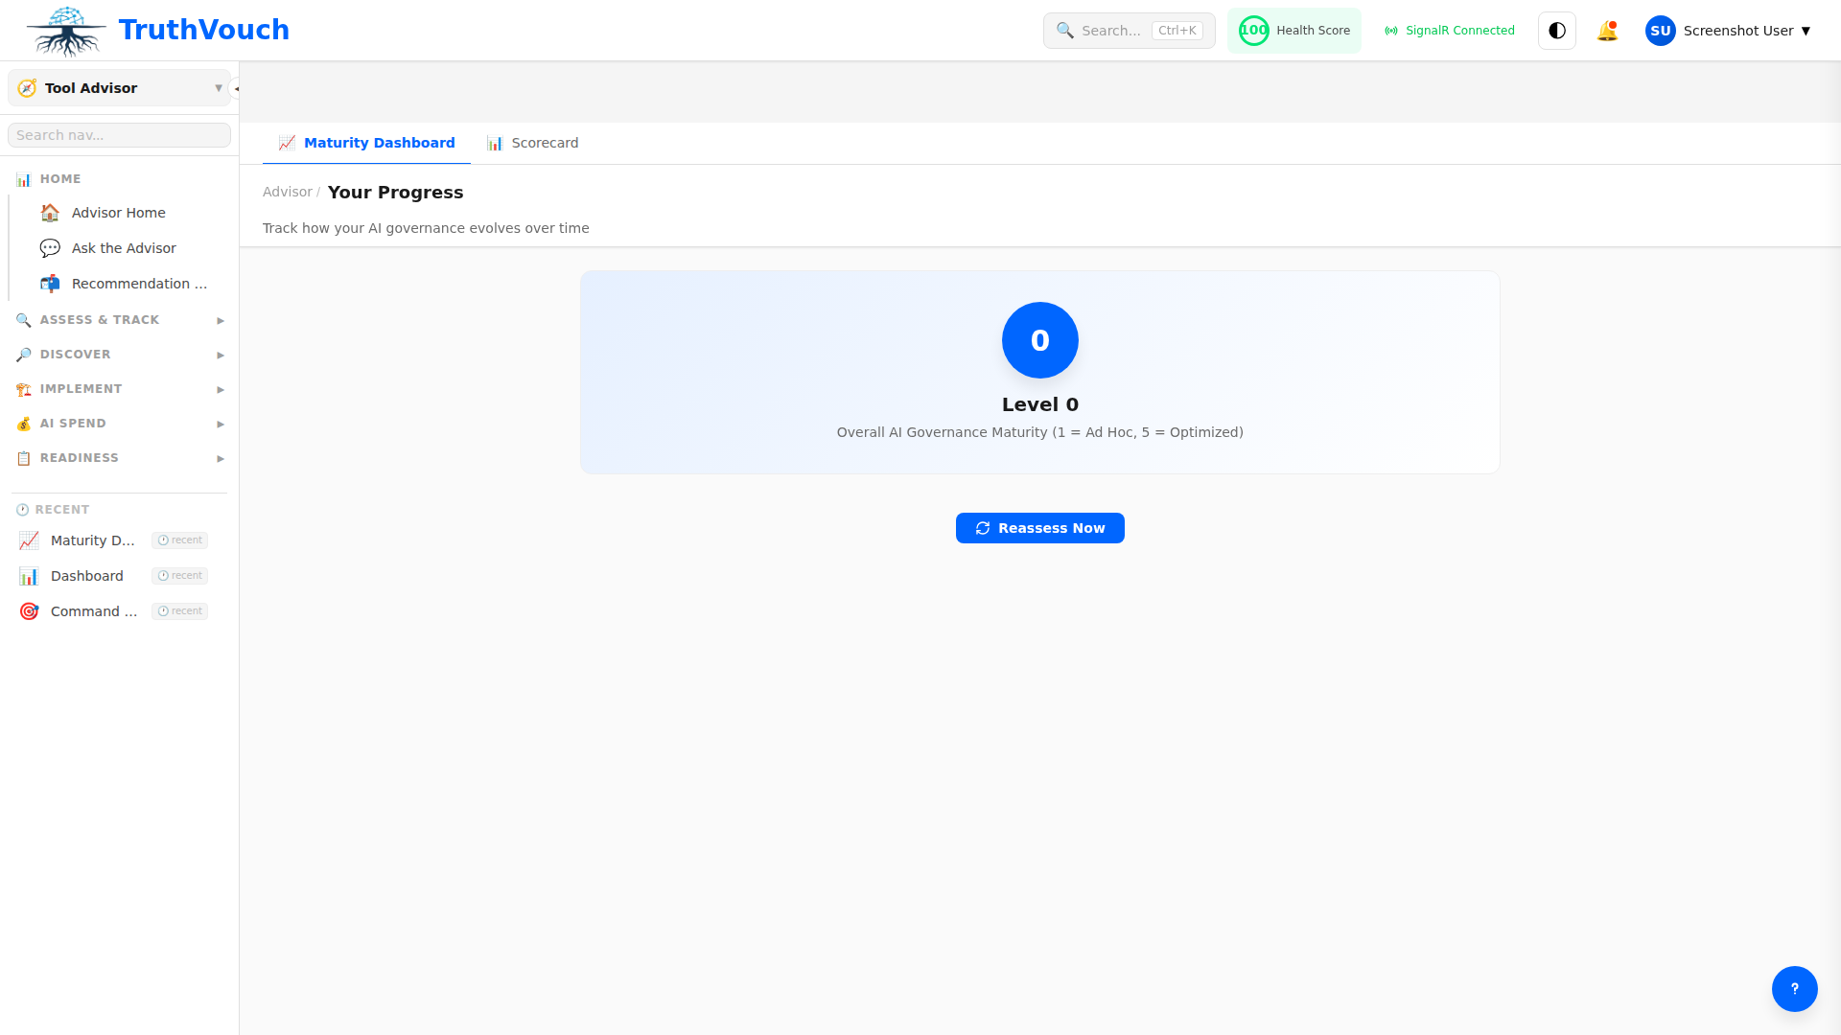Click the Advisor Home house icon
The height and width of the screenshot is (1035, 1841).
click(50, 213)
